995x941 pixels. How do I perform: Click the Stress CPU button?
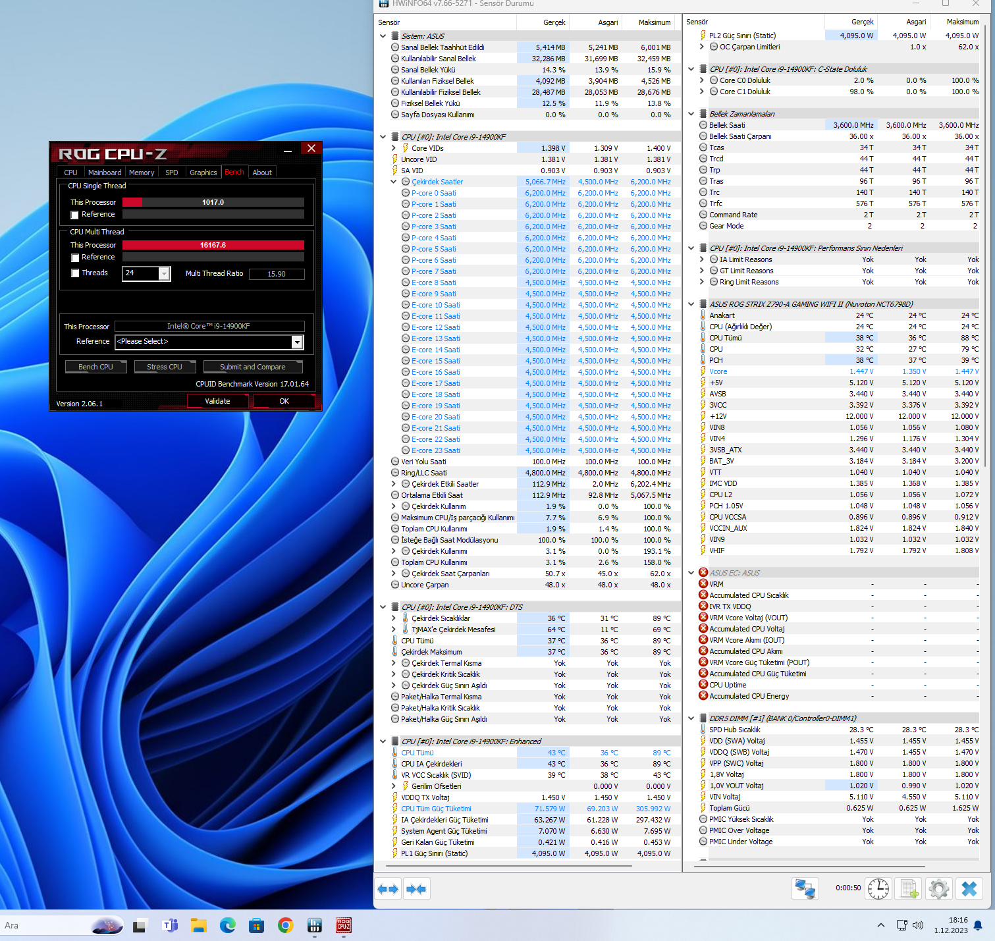(165, 367)
